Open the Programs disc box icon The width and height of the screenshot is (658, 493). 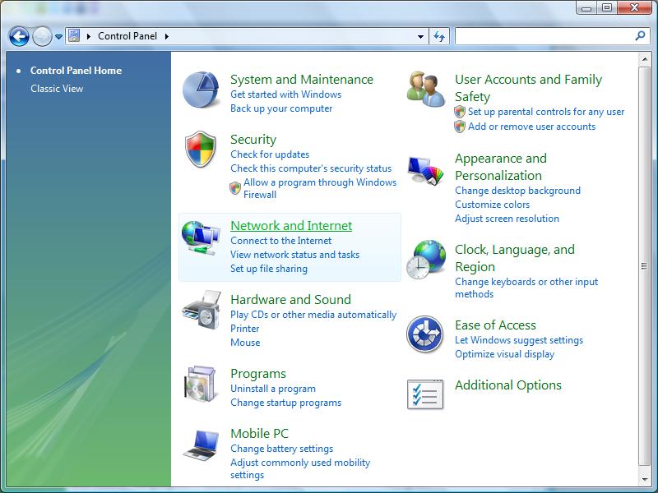point(202,384)
